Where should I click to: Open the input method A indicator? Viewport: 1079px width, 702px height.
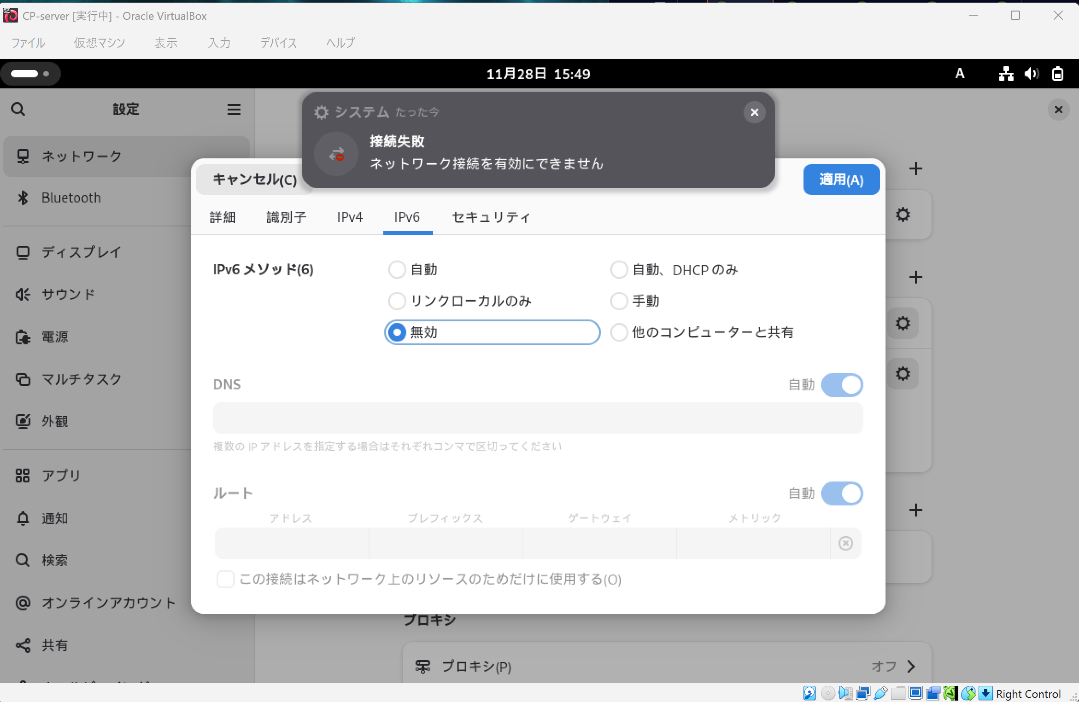(960, 74)
